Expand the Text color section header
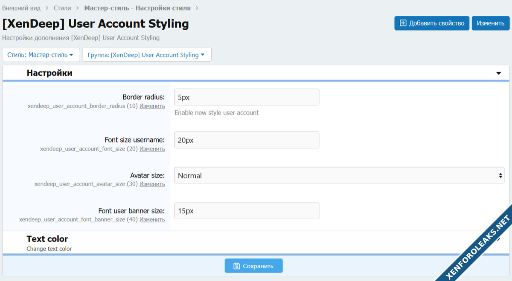Image resolution: width=512 pixels, height=281 pixels. tap(47, 239)
